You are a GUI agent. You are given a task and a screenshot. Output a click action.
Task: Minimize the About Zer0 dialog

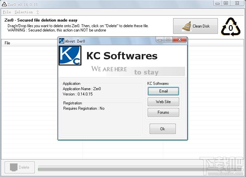pyautogui.click(x=160, y=39)
